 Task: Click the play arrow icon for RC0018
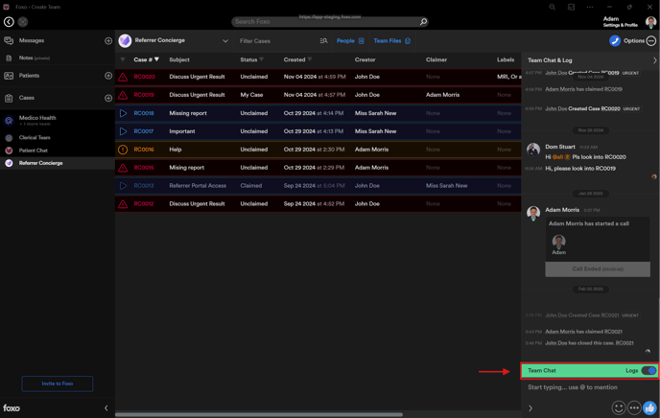123,113
